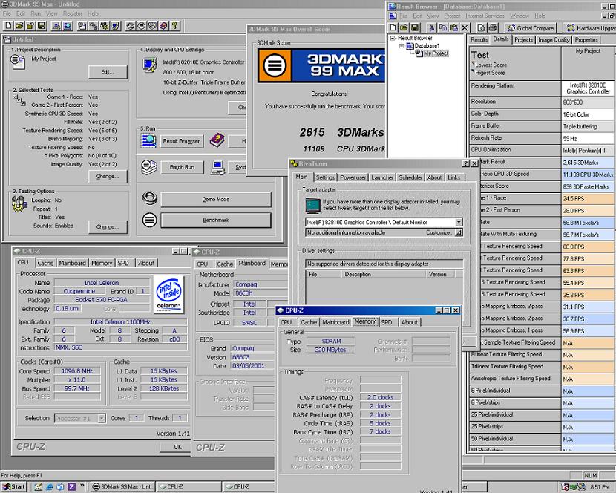The width and height of the screenshot is (616, 493).
Task: Collapse the Result Browser tree root node
Action: [393, 39]
